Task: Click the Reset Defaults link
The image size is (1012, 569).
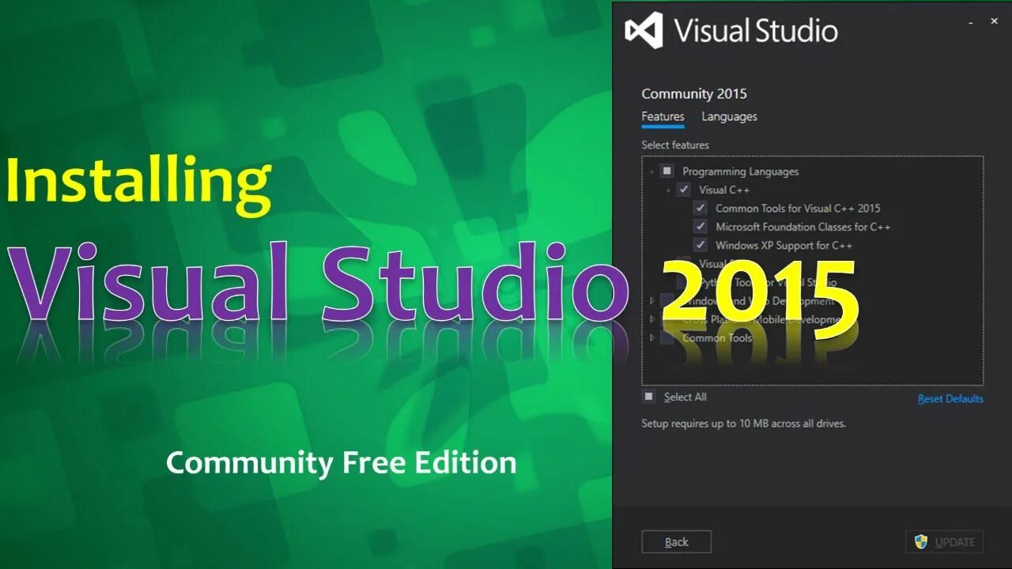Action: click(950, 399)
